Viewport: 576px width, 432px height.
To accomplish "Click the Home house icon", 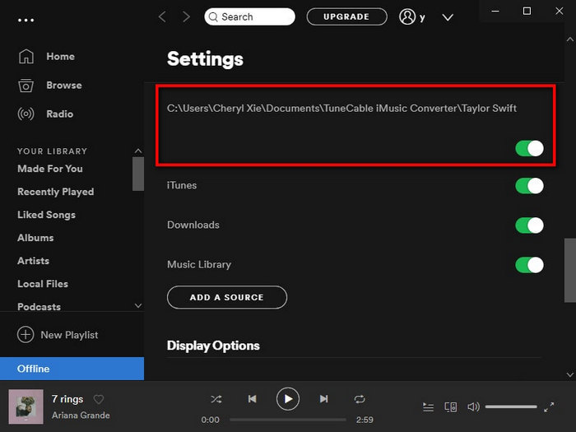I will point(26,56).
